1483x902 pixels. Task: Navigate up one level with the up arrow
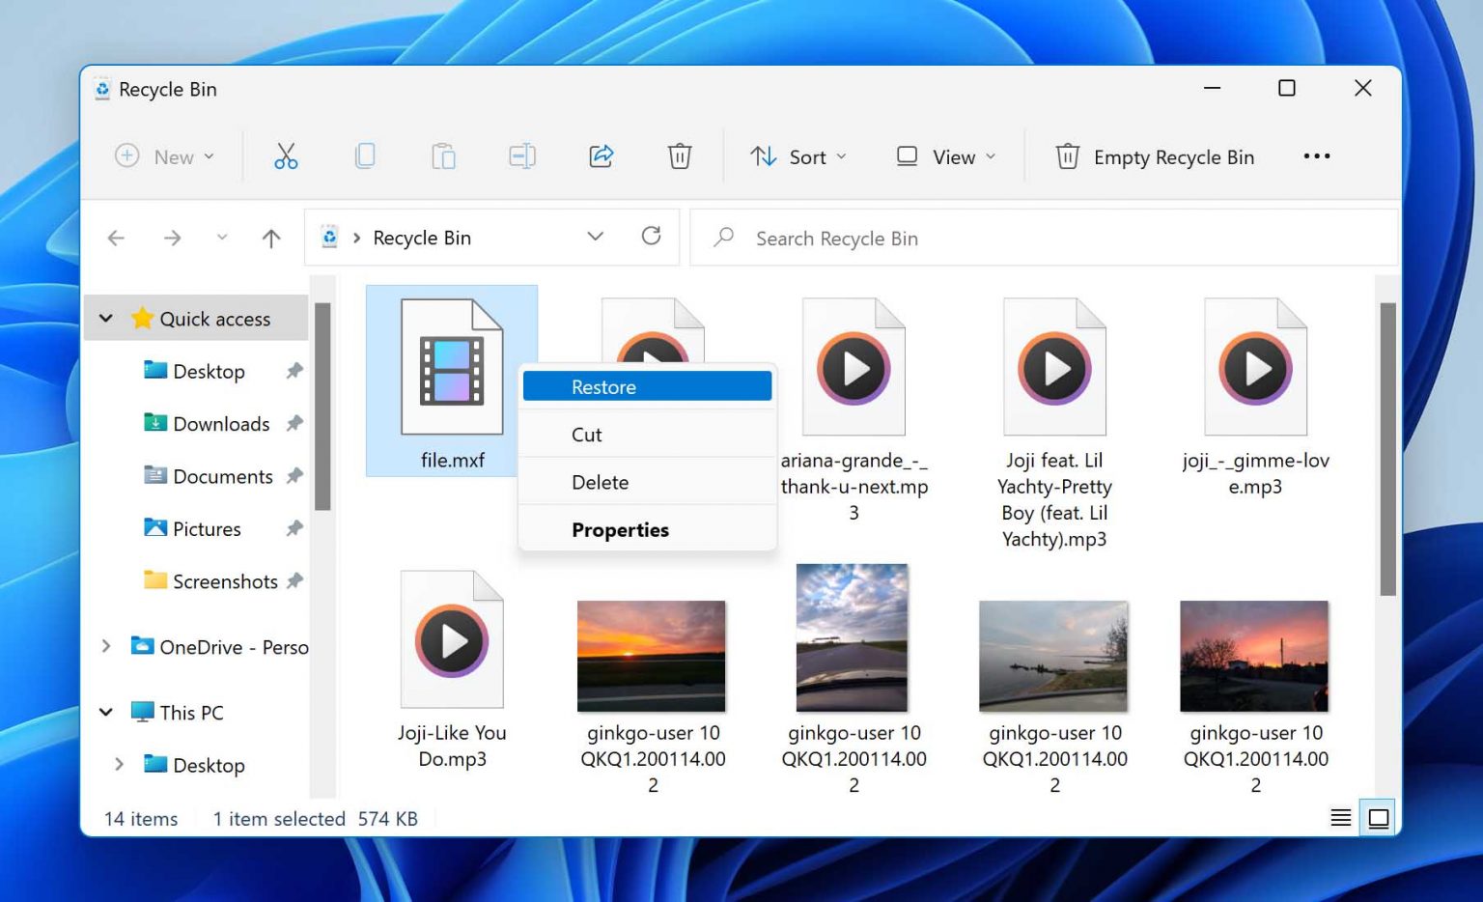click(270, 238)
